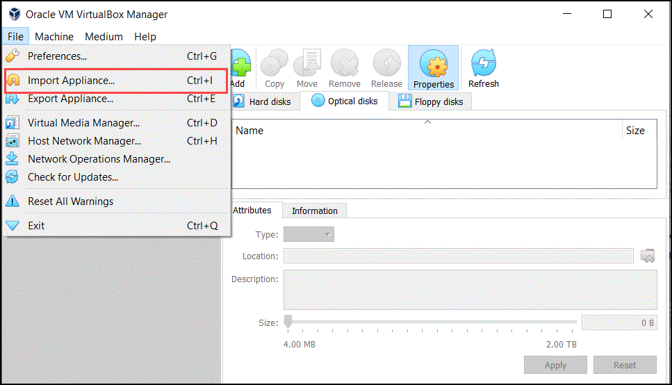Select the Information tab
The height and width of the screenshot is (385, 672).
point(315,211)
